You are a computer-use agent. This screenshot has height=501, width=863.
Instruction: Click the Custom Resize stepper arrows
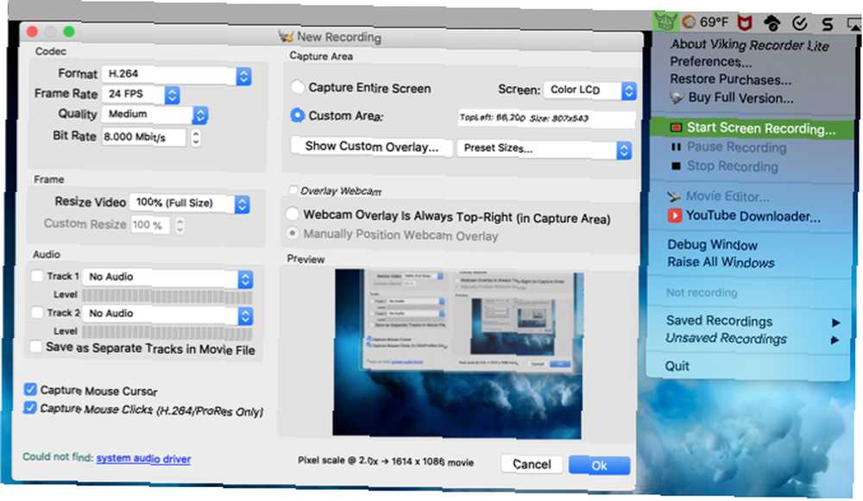[x=180, y=225]
